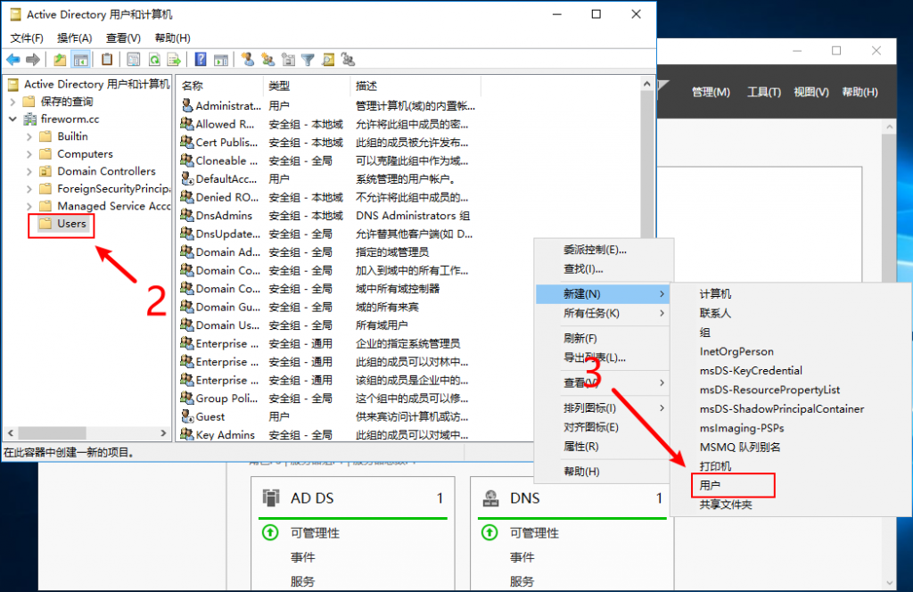913x592 pixels.
Task: Expand the 保存的查询 tree node
Action: (x=12, y=102)
